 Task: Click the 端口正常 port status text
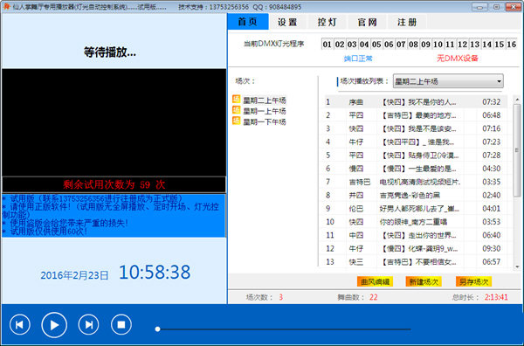pos(358,59)
